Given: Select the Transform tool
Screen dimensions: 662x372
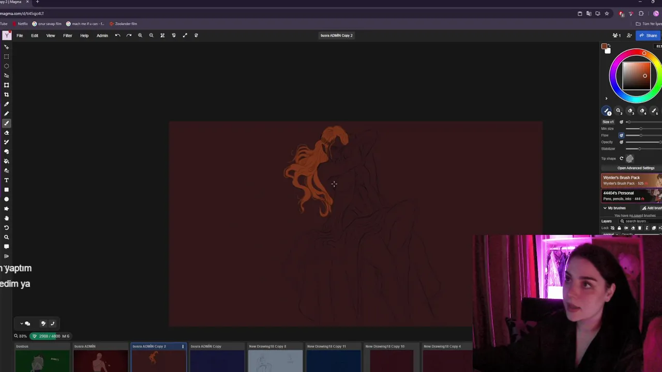Looking at the screenshot, I should click(7, 85).
